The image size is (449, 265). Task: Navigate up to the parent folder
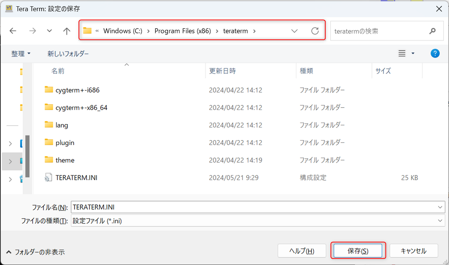click(67, 31)
